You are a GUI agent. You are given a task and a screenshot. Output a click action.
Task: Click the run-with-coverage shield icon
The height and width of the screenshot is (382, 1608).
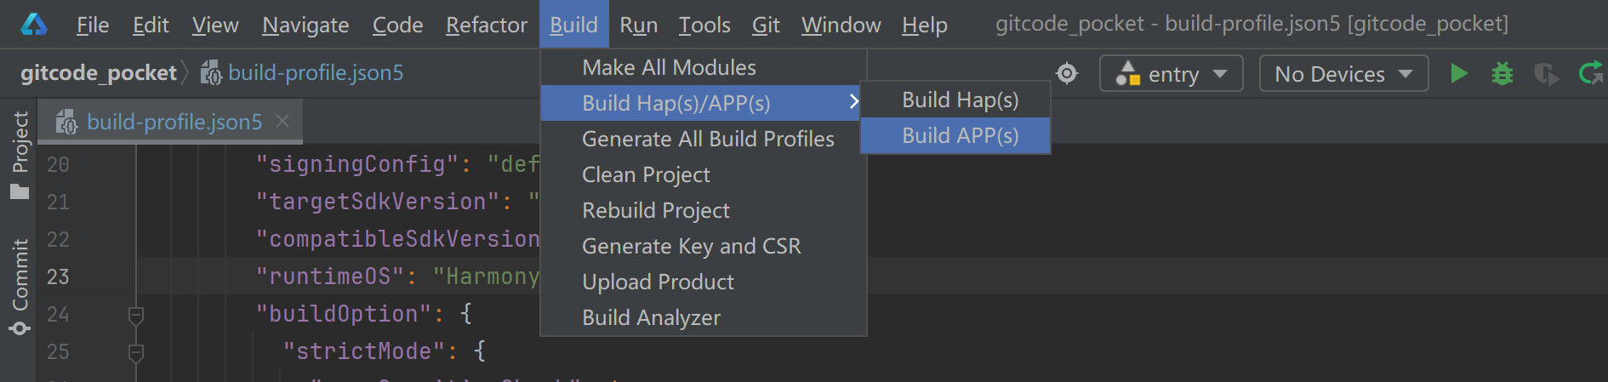click(x=1546, y=75)
